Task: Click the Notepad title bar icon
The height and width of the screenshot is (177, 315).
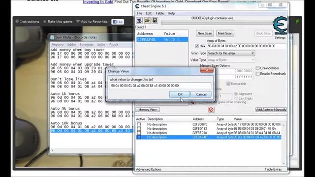Action: click(52, 37)
